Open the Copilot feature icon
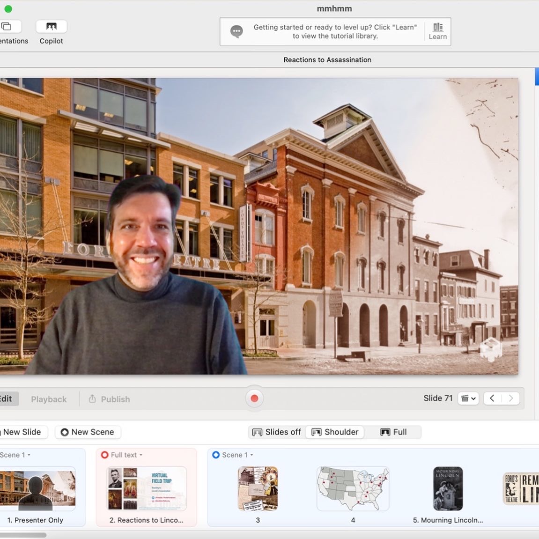539x539 pixels. pyautogui.click(x=51, y=27)
